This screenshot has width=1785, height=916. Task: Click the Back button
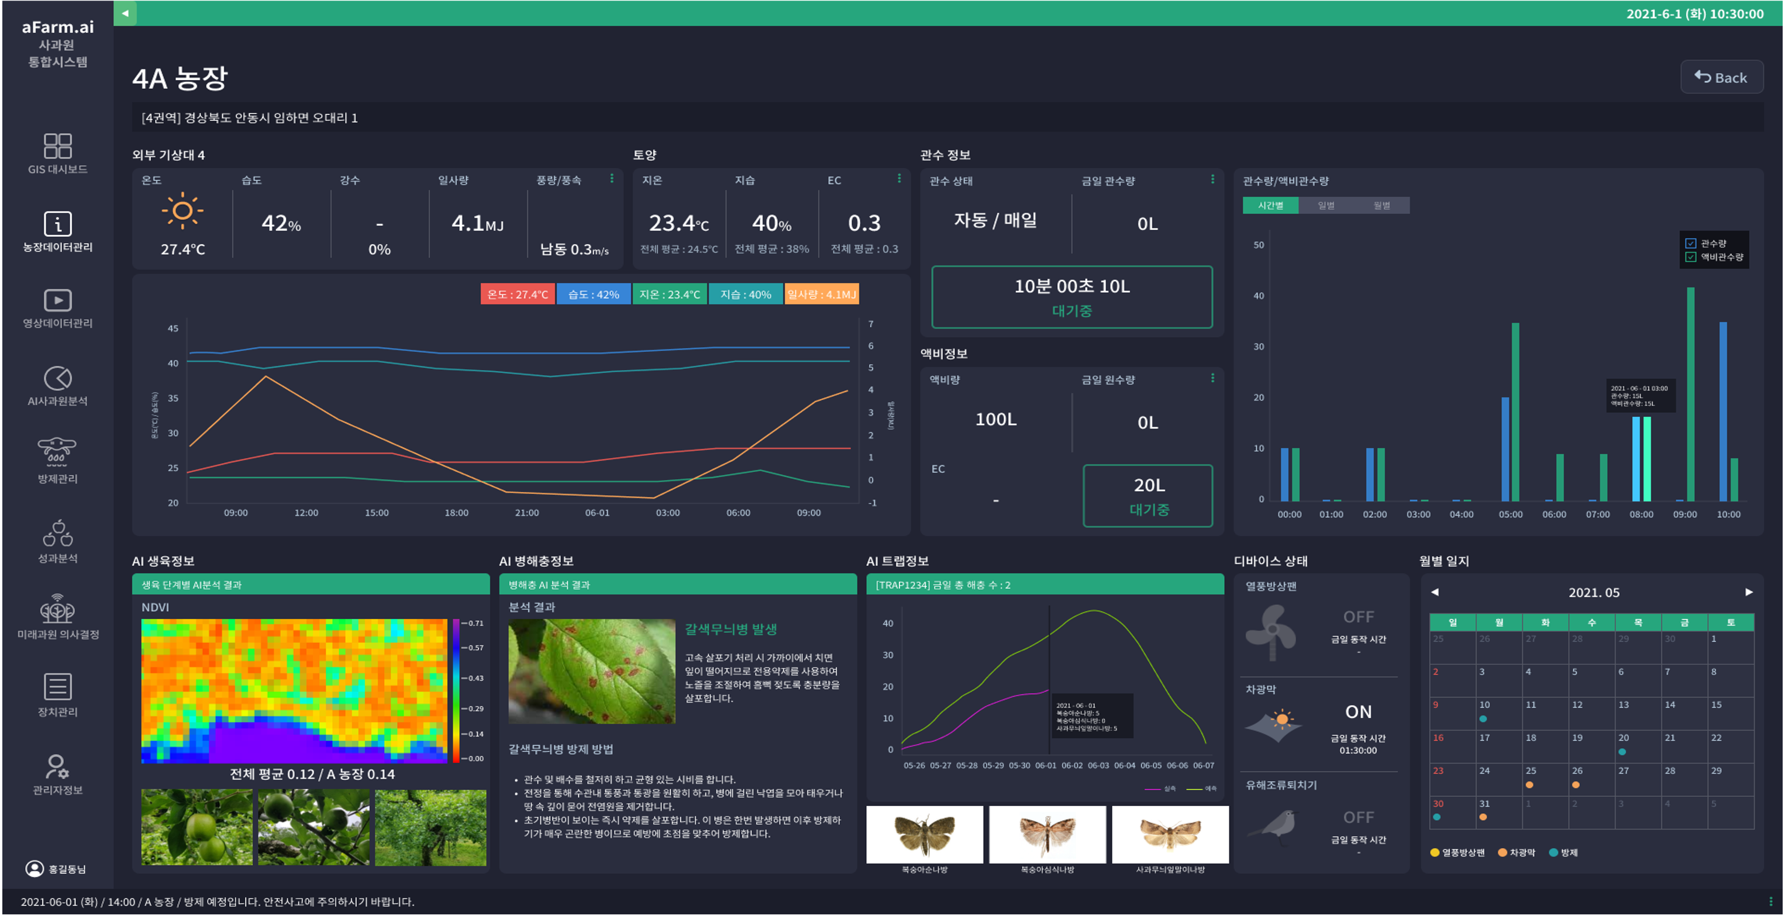click(1721, 77)
